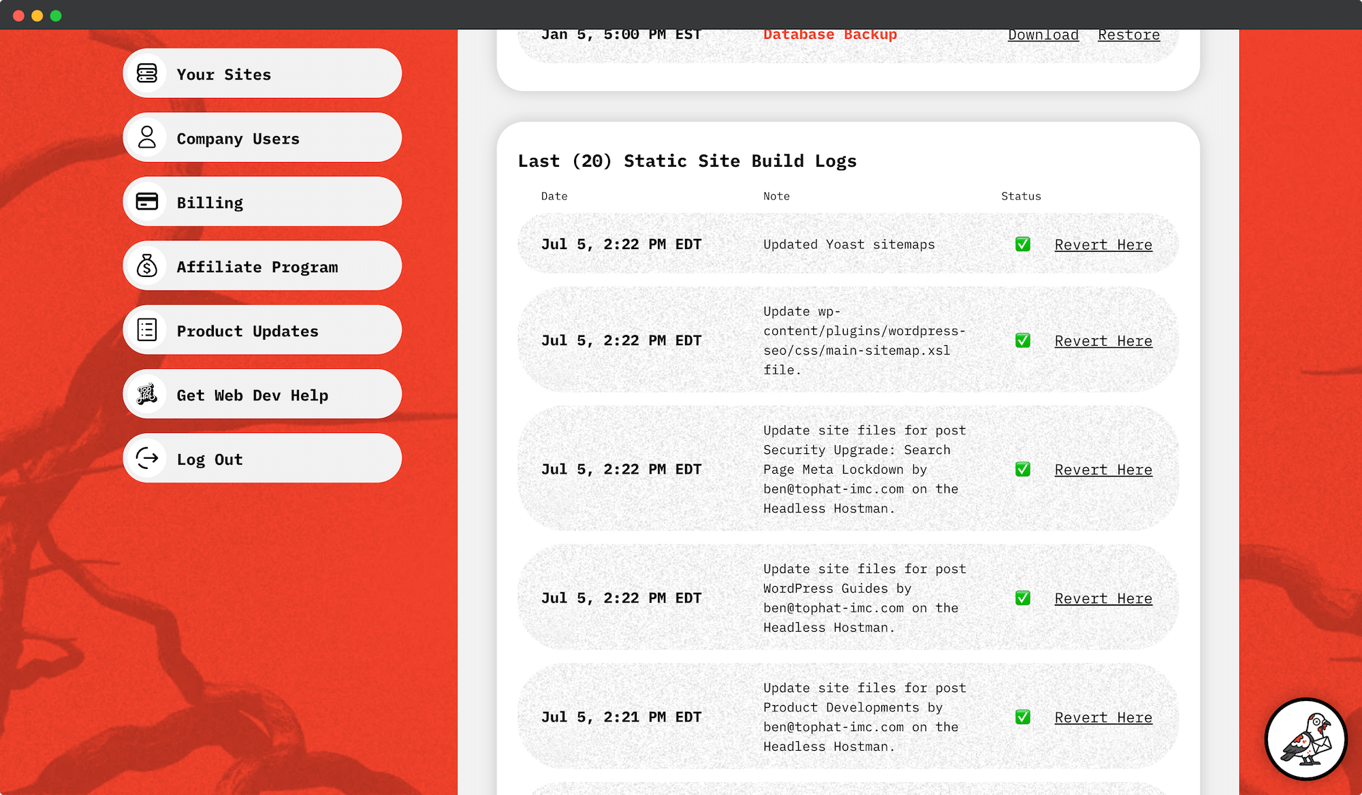Click the WordPress Guides note text

click(864, 598)
